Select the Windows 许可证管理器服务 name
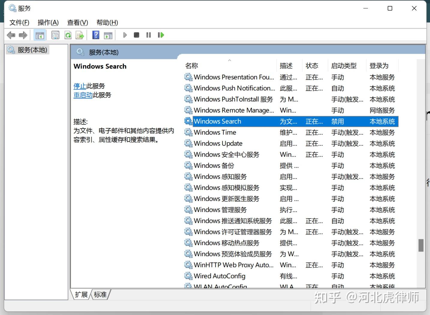The width and height of the screenshot is (430, 315). click(x=233, y=232)
